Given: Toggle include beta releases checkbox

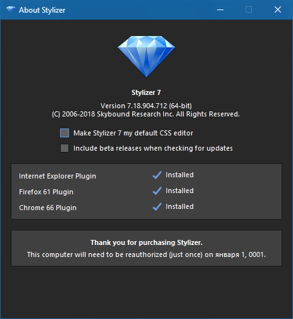Looking at the screenshot, I should click(x=65, y=148).
